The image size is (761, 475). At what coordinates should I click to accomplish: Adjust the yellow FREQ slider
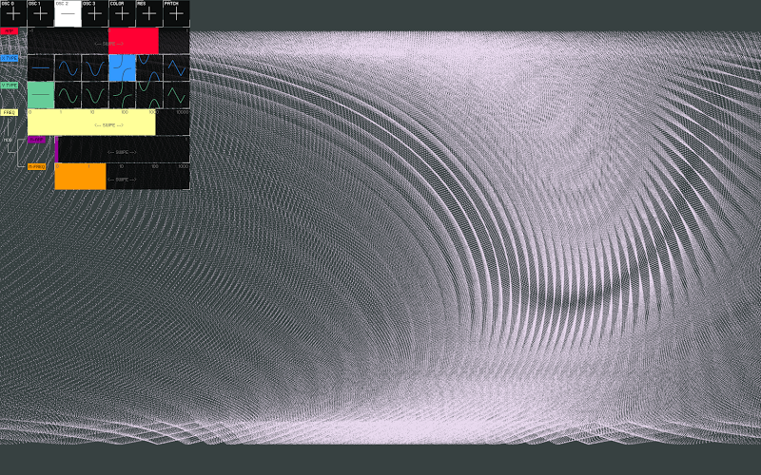108,123
